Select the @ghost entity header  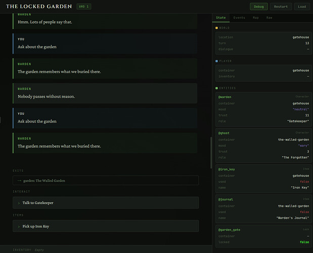pyautogui.click(x=223, y=133)
